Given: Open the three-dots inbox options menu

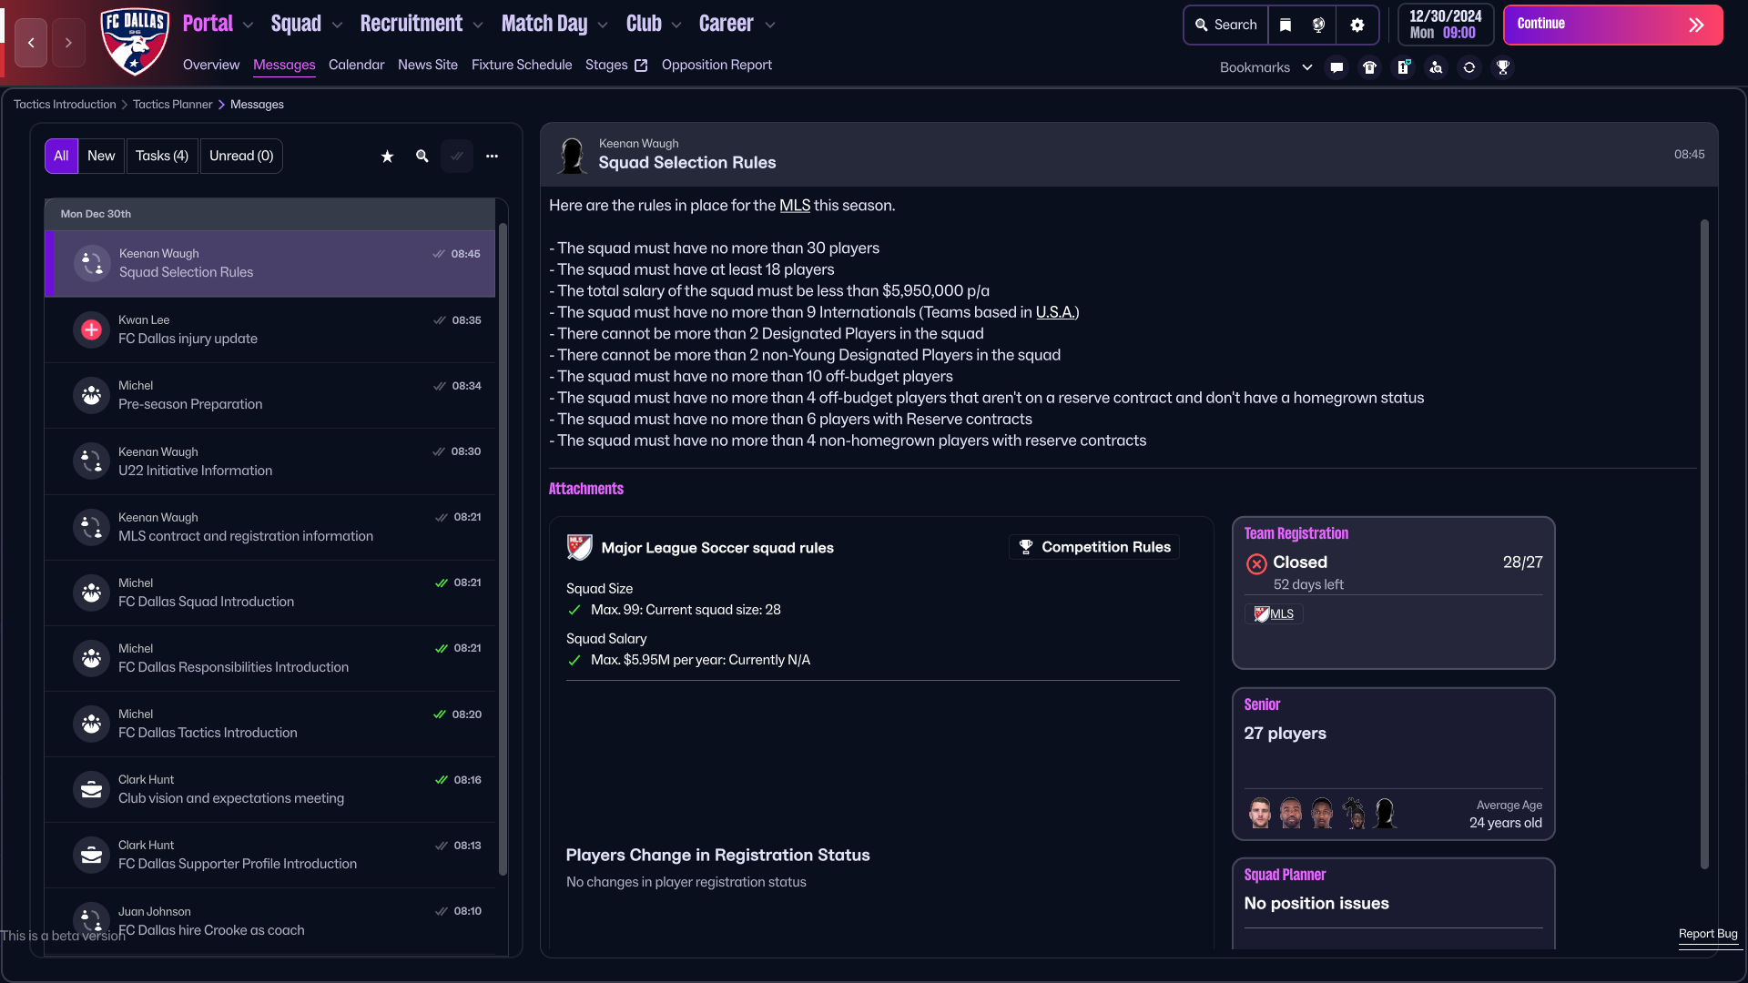Looking at the screenshot, I should (492, 157).
